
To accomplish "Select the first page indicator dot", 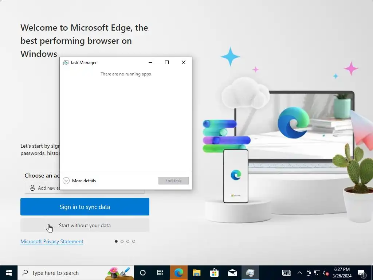I will (116, 241).
